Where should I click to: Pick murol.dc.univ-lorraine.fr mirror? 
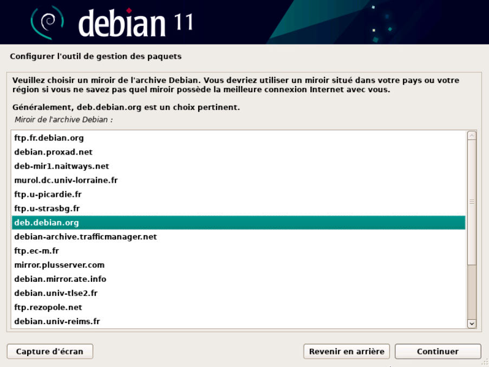tap(66, 180)
